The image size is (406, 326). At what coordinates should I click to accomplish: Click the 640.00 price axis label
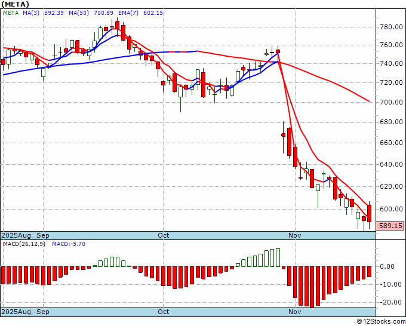point(391,164)
